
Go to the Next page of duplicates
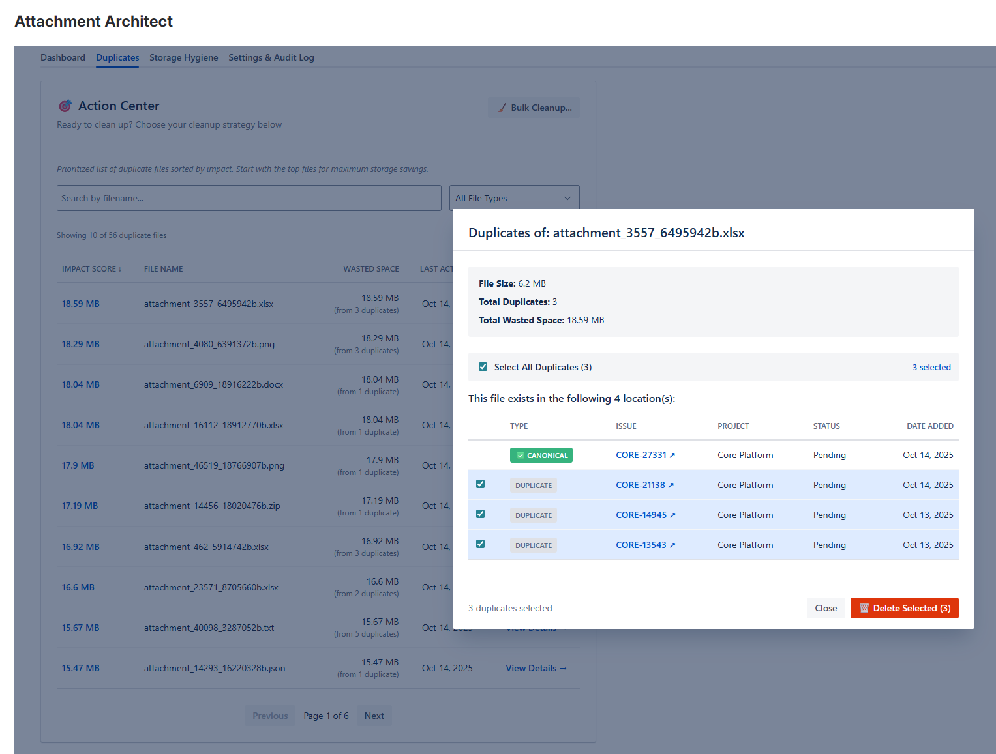[x=374, y=715]
